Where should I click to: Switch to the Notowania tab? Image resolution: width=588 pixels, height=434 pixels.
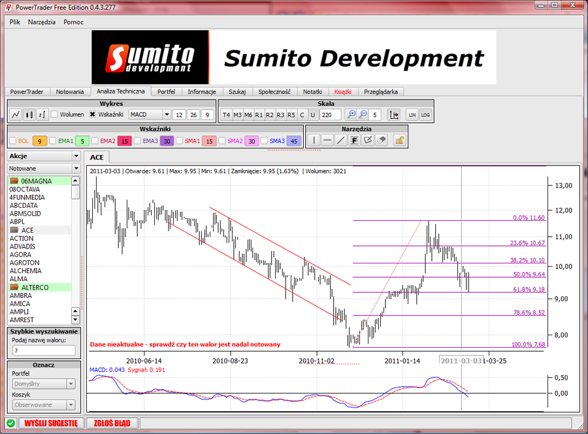coord(70,92)
